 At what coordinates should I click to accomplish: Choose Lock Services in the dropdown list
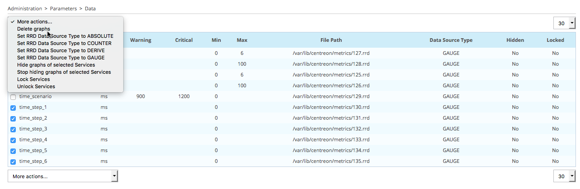pyautogui.click(x=33, y=79)
